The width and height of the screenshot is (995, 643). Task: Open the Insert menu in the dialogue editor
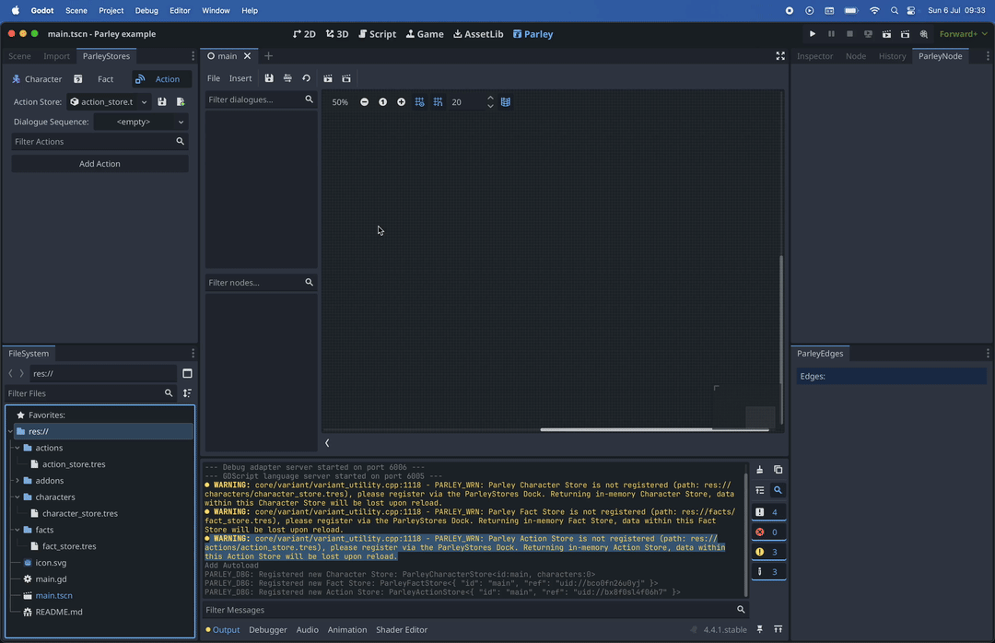(x=240, y=78)
